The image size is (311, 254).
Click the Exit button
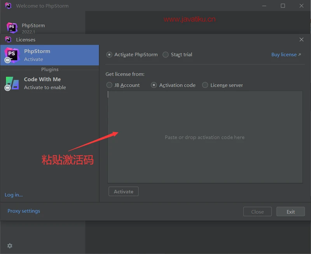coord(290,212)
